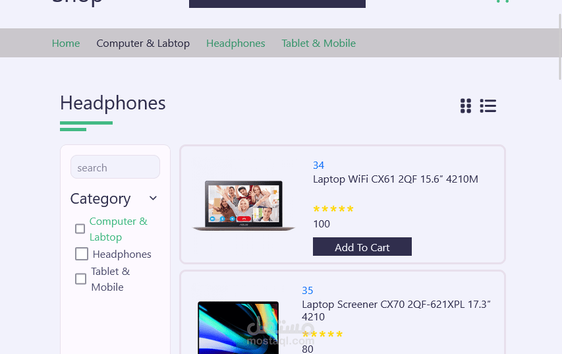
Task: Open the ASUS laptop product image
Action: 244,206
